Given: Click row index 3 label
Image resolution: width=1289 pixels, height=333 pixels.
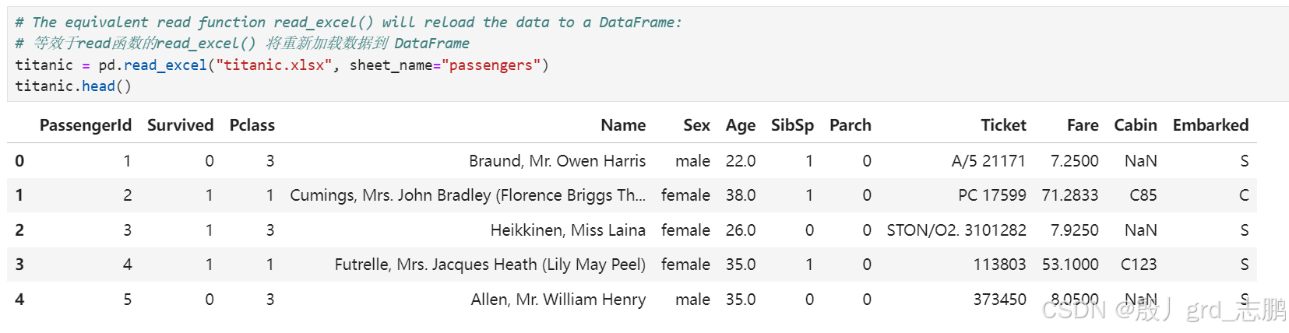Looking at the screenshot, I should click(x=19, y=265).
